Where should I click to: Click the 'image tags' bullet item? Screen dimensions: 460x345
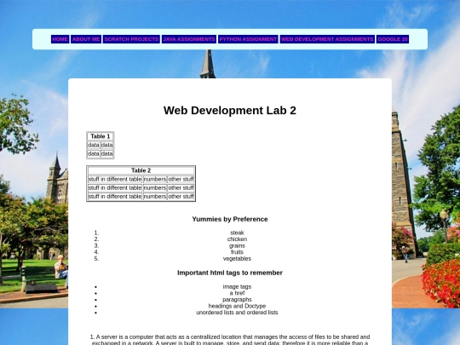[237, 286]
